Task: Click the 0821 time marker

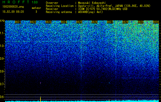Action: point(18,22)
